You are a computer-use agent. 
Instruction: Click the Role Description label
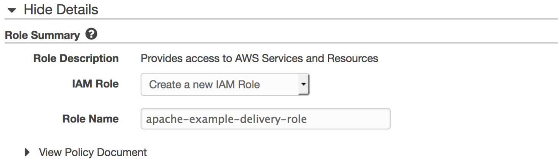pyautogui.click(x=76, y=58)
